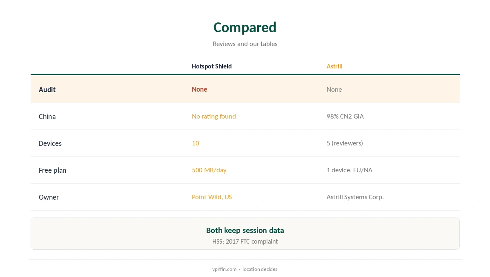490x277 pixels.
Task: Select the Audit row label
Action: pyautogui.click(x=47, y=89)
